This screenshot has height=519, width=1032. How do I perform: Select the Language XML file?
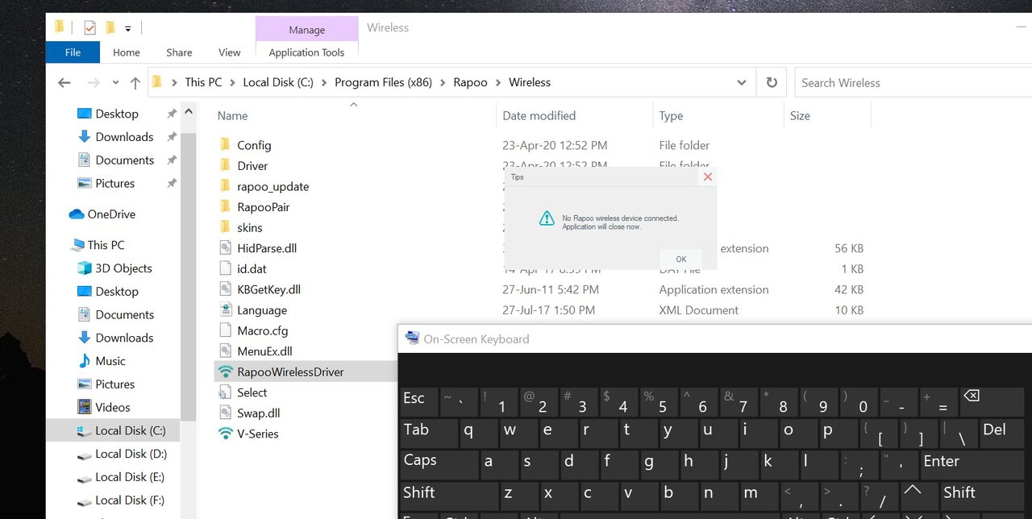click(x=261, y=310)
